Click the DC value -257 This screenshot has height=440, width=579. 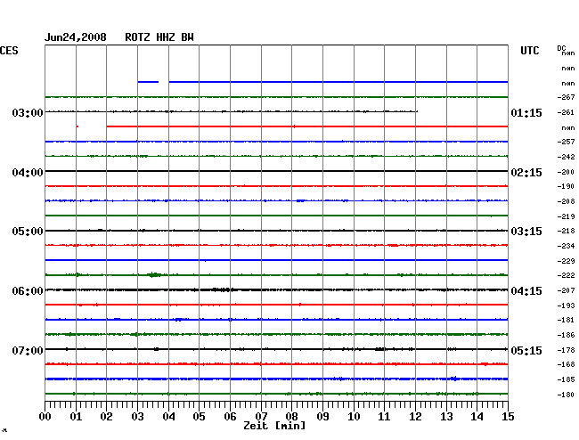pos(566,142)
